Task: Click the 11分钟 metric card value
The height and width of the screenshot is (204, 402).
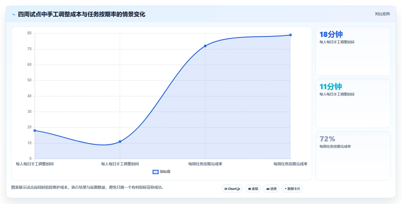Action: [331, 87]
